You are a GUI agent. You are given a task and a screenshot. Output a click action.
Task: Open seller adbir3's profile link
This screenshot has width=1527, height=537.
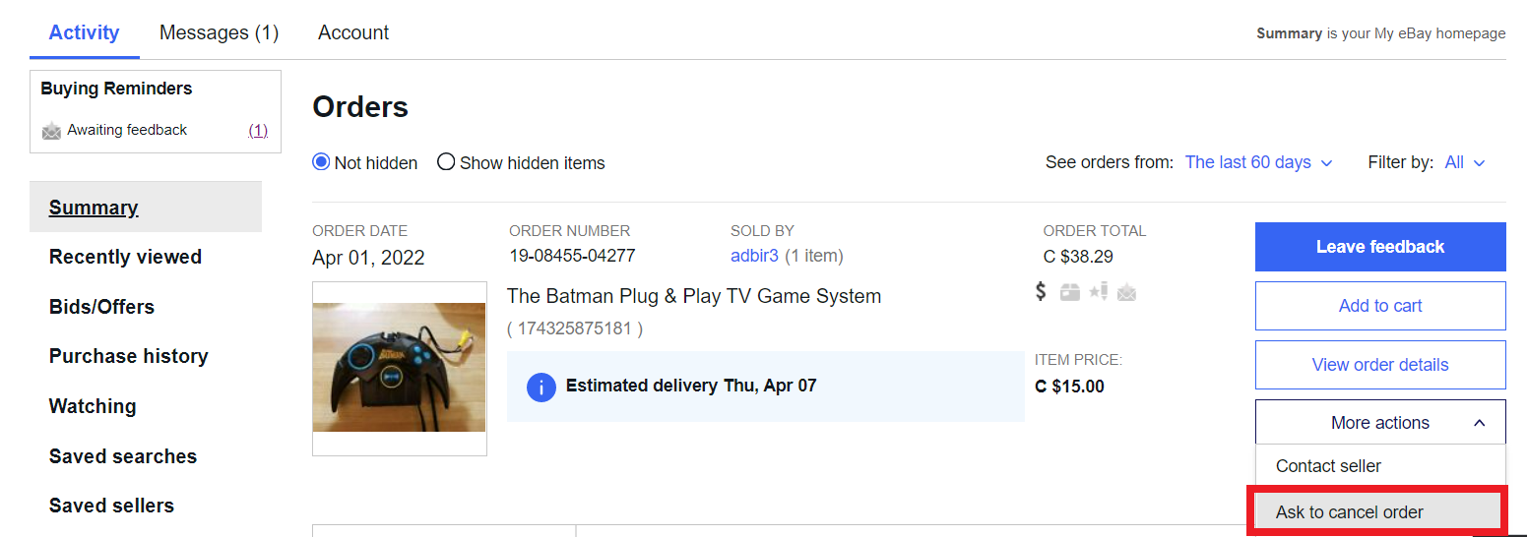(x=754, y=256)
